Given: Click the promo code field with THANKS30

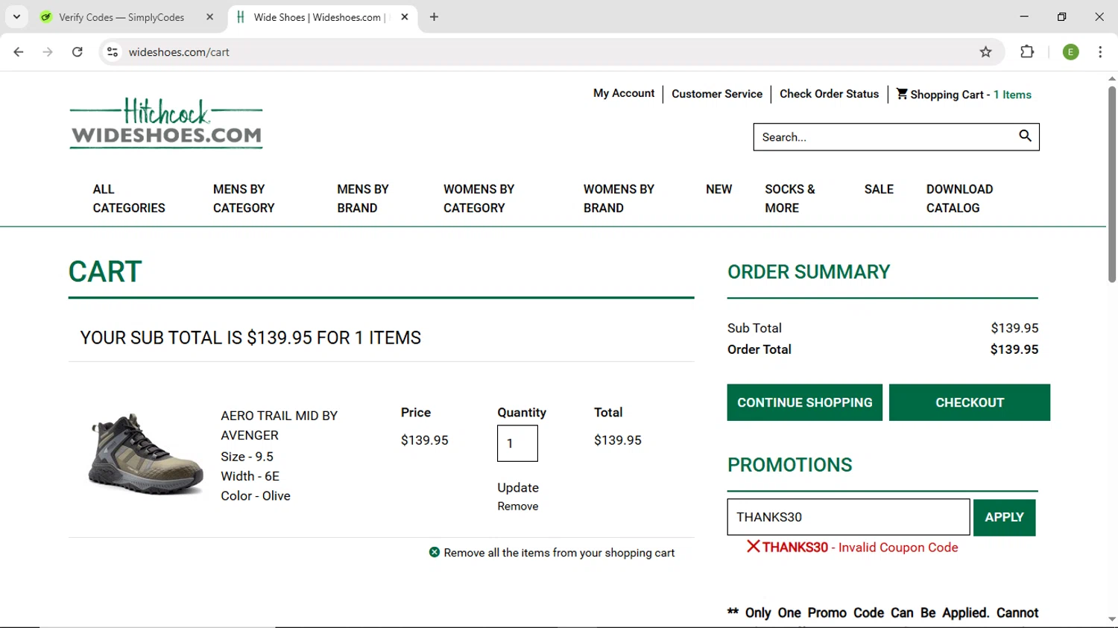Looking at the screenshot, I should click(848, 517).
